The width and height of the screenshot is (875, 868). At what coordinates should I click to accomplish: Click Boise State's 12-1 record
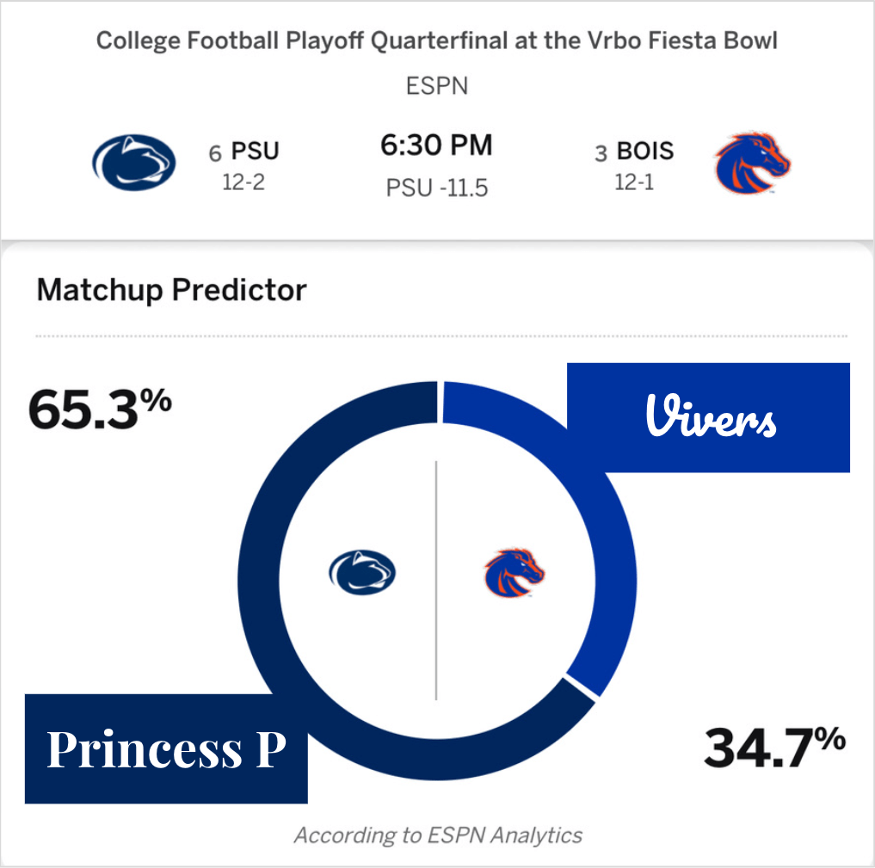[x=634, y=182]
